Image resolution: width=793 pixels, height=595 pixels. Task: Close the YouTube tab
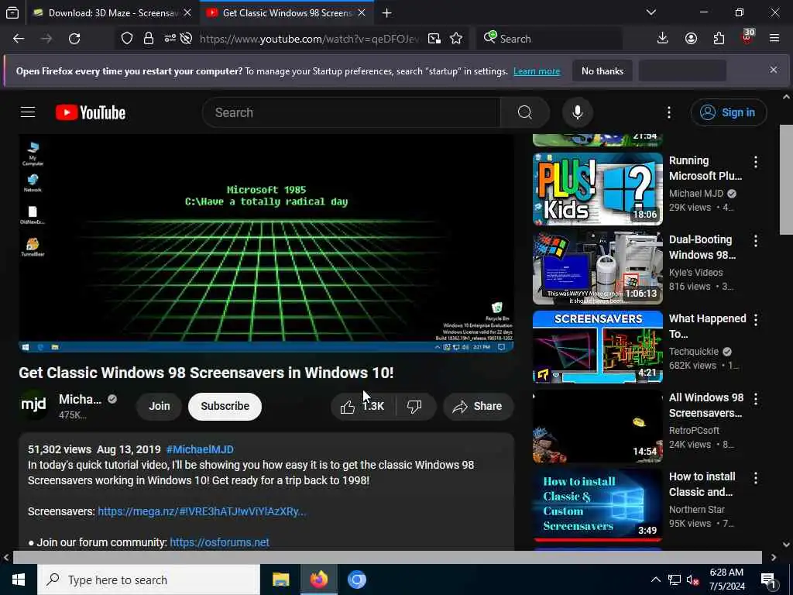point(362,13)
